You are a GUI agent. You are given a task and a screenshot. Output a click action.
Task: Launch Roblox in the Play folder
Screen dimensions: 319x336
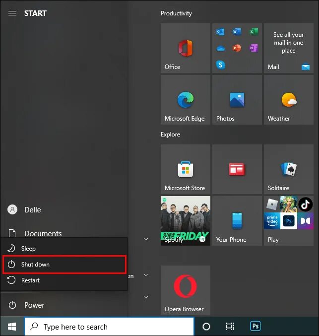272,204
